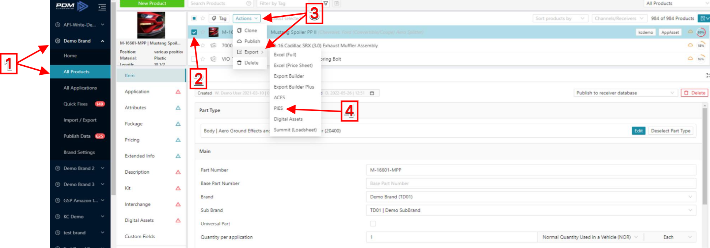Open the Each unit dropdown
Image resolution: width=710 pixels, height=248 pixels.
pos(670,237)
